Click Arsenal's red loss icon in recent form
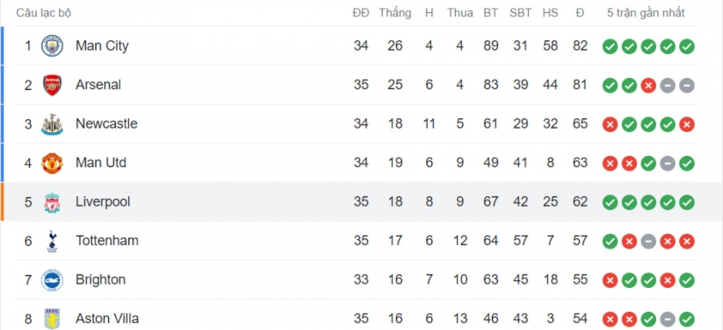 648,86
